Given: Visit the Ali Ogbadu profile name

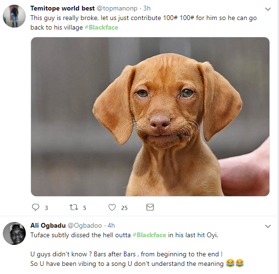Looking at the screenshot, I should (48, 226).
